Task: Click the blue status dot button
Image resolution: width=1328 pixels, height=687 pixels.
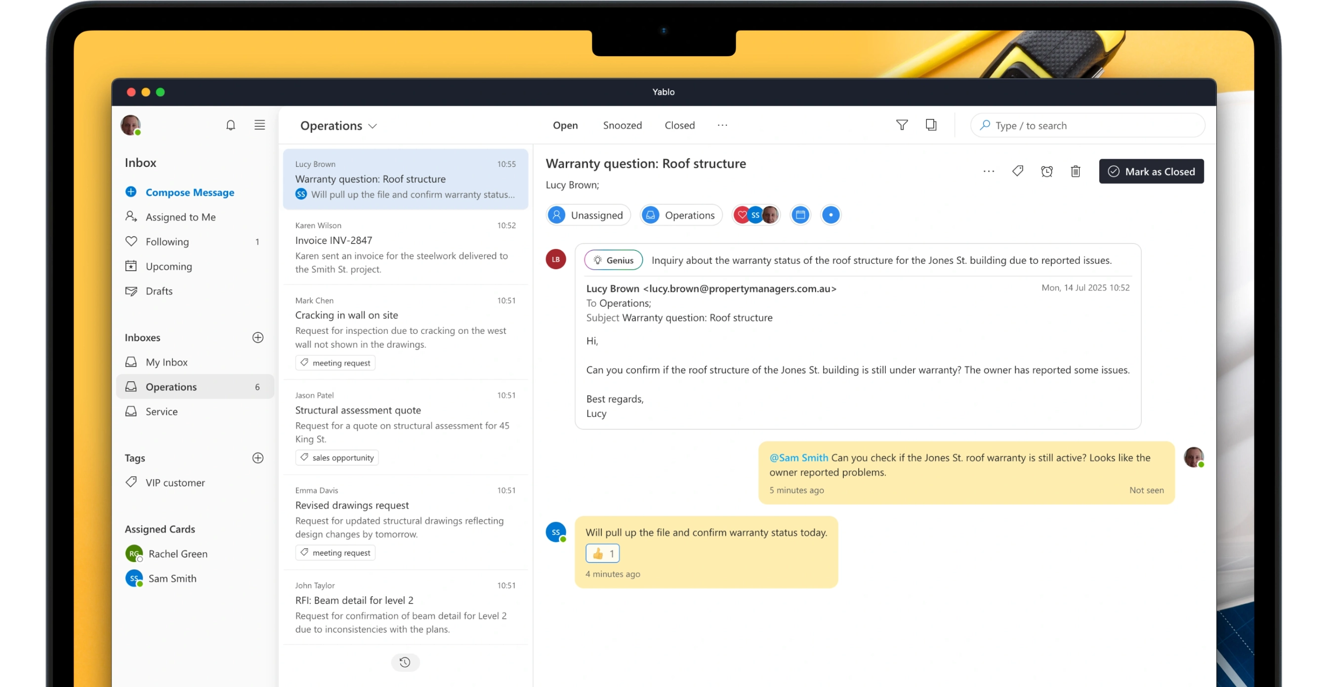Action: click(830, 215)
